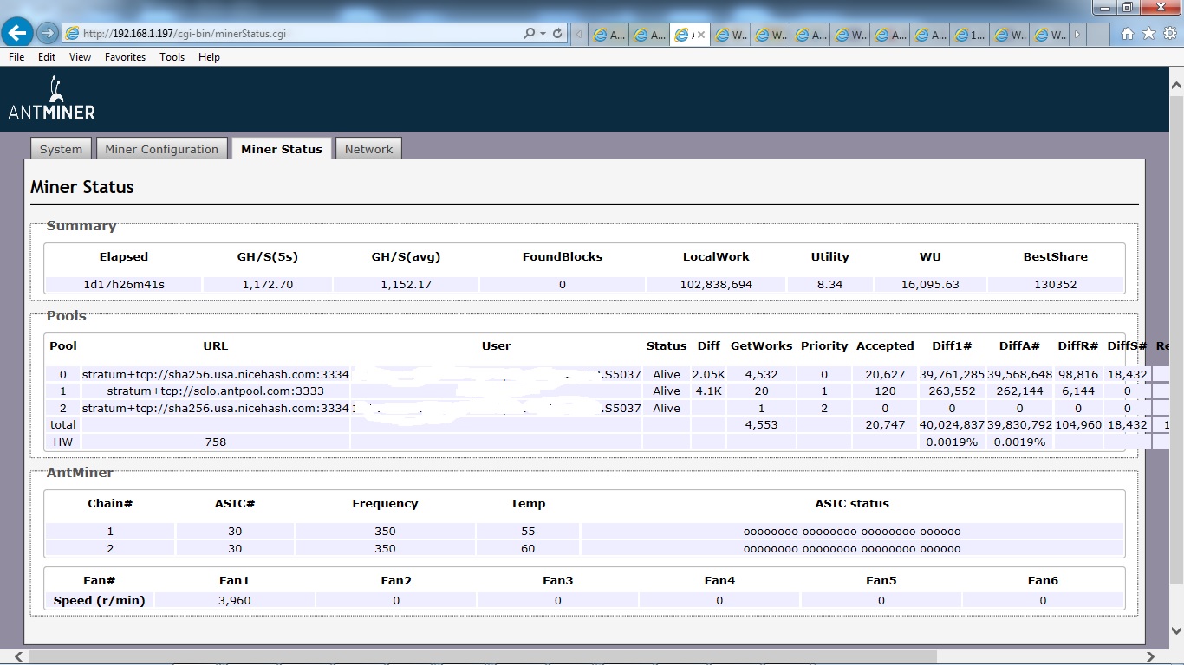Click the chain 1 temperature 55
Screen dimensions: 1184x665
click(x=528, y=532)
